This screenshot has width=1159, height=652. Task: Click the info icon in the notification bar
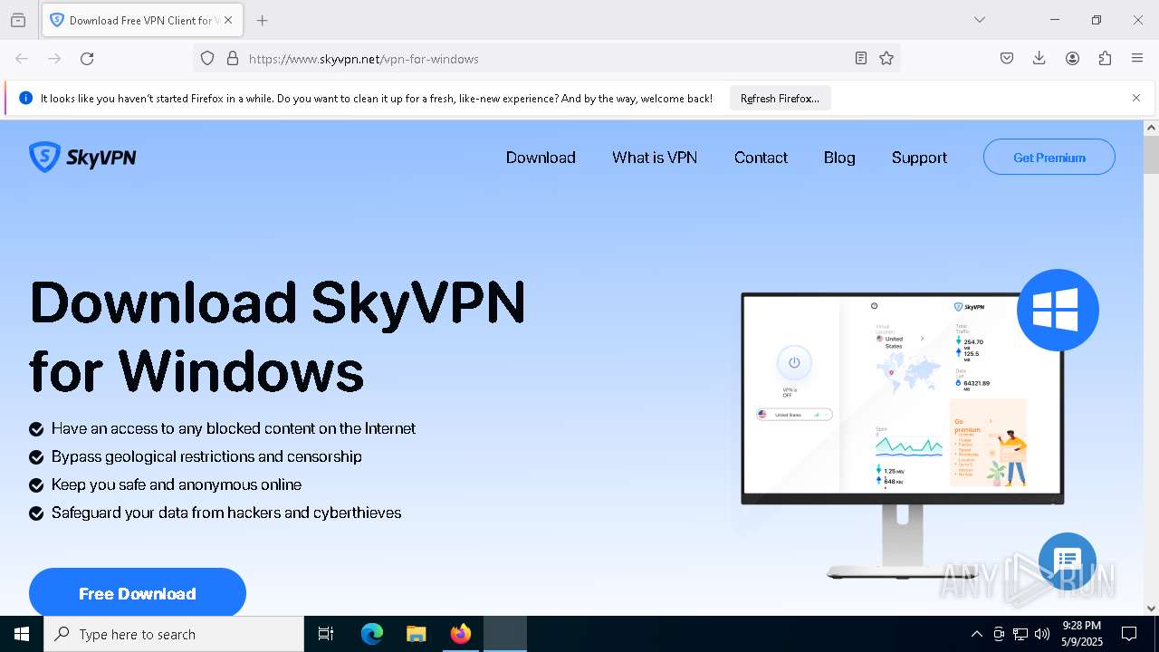(25, 98)
